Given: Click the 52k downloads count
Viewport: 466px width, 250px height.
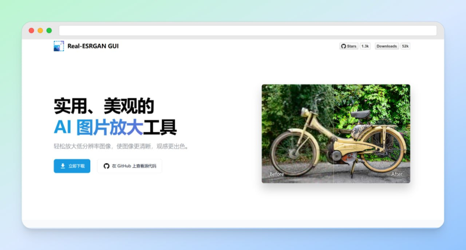Looking at the screenshot, I should (405, 46).
